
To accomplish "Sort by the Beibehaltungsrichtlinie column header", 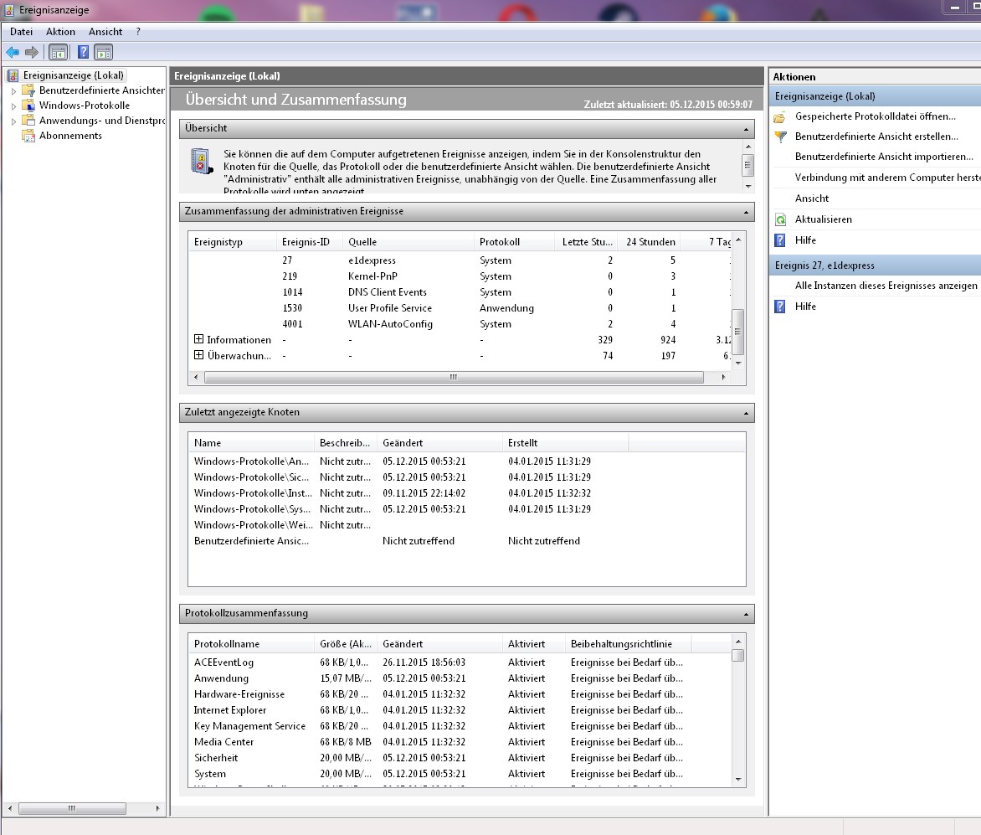I will (x=628, y=643).
